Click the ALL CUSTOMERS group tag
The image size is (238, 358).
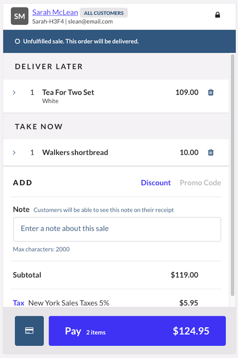pyautogui.click(x=104, y=13)
